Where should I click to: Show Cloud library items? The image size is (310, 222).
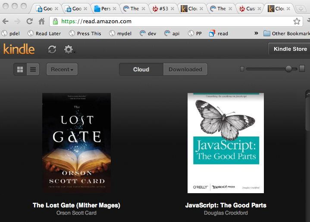tap(141, 69)
